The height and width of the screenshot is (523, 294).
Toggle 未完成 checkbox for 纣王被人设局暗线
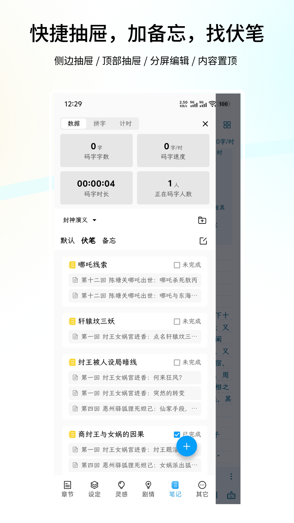[177, 363]
